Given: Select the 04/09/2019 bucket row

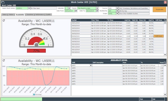Looking at the screenshot, I should coord(118,42).
